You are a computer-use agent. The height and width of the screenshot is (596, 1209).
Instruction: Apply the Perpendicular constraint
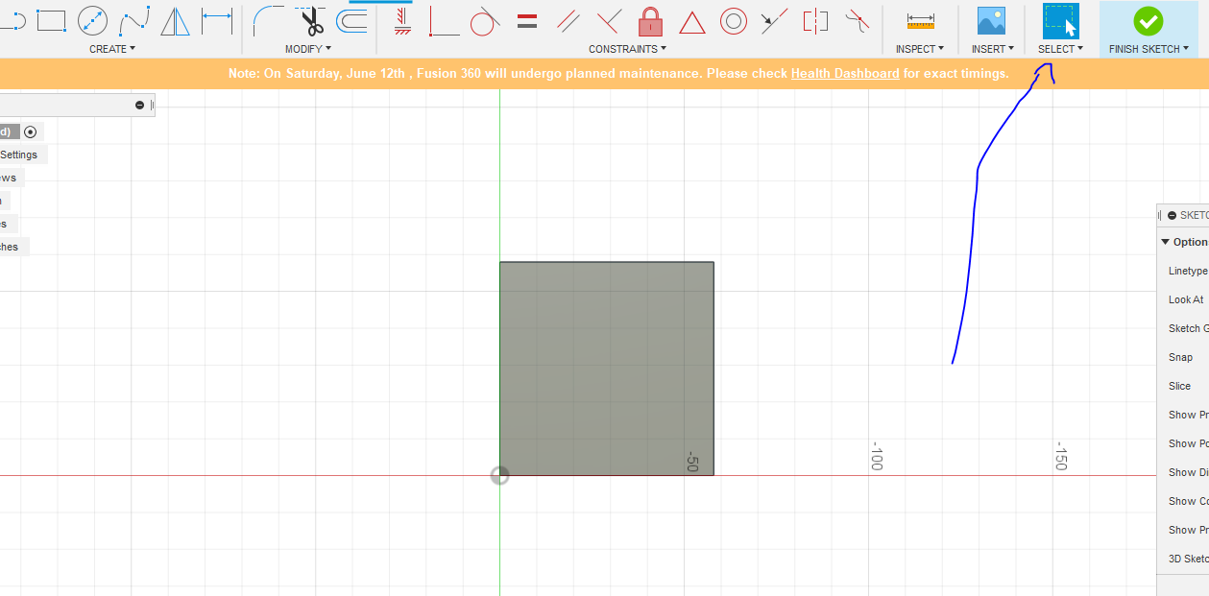coord(609,20)
